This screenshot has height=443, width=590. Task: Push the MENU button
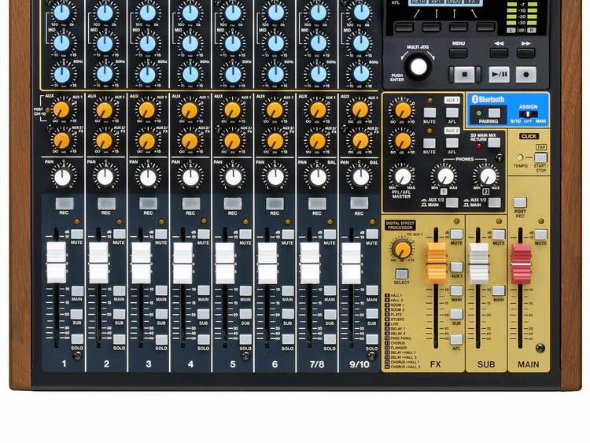[x=459, y=53]
